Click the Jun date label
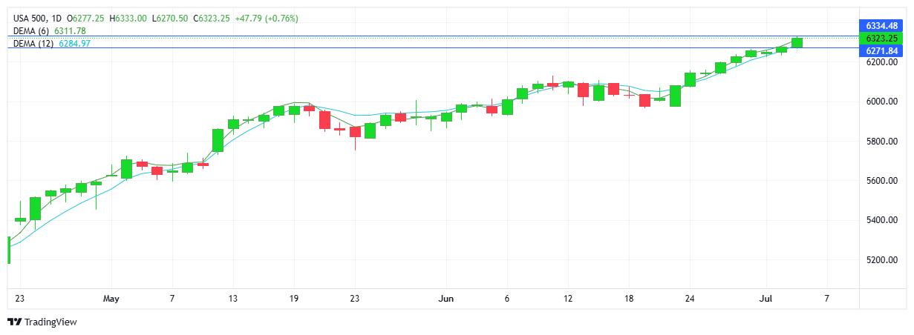Viewport: 914px width, 335px height. tap(446, 298)
